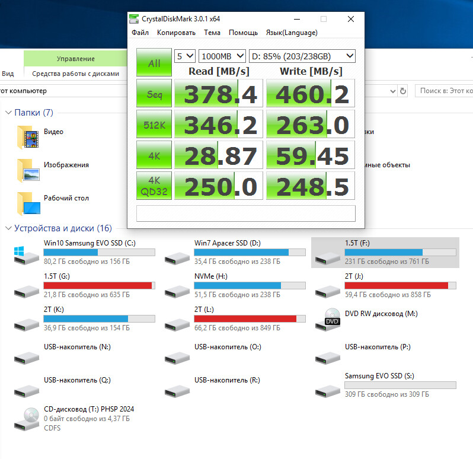Select the NVMe (H:) drive icon
Screen dimensions: 473x459
pos(177,291)
